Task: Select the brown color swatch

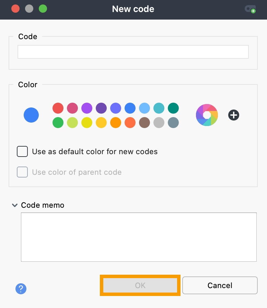Action: point(144,123)
